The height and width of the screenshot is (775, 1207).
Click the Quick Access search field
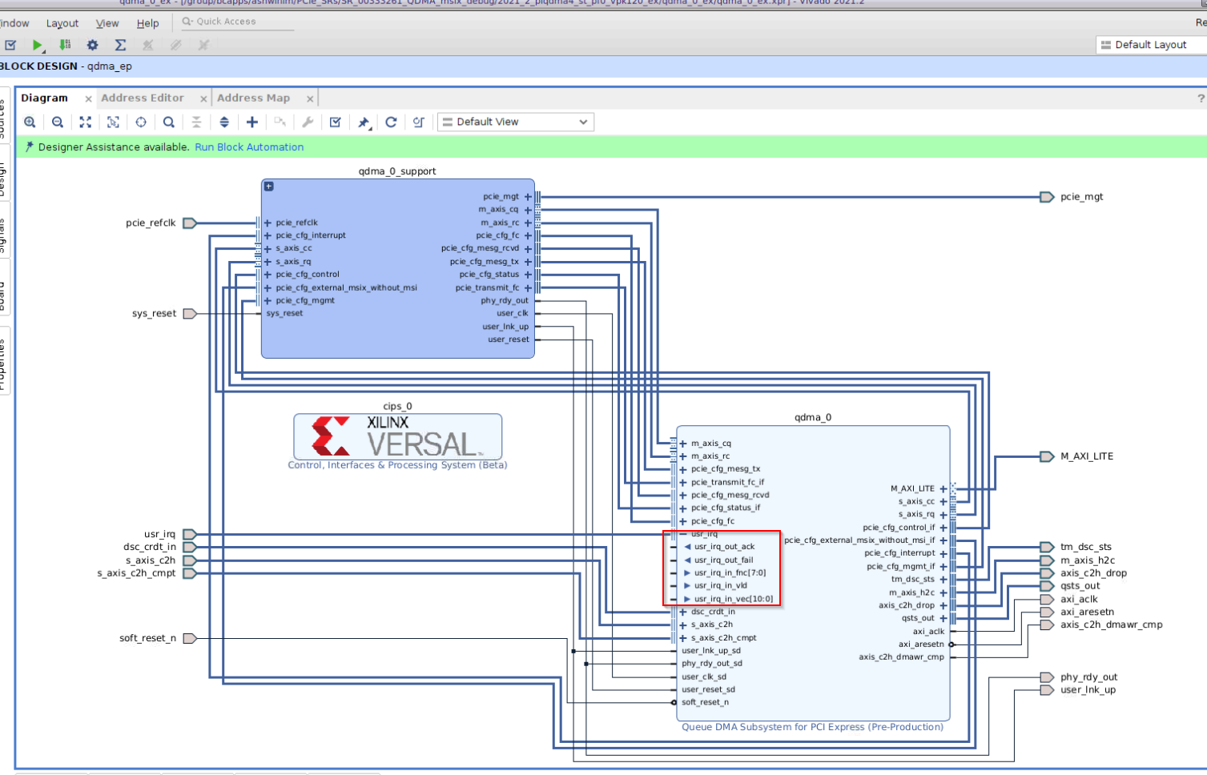tap(236, 22)
